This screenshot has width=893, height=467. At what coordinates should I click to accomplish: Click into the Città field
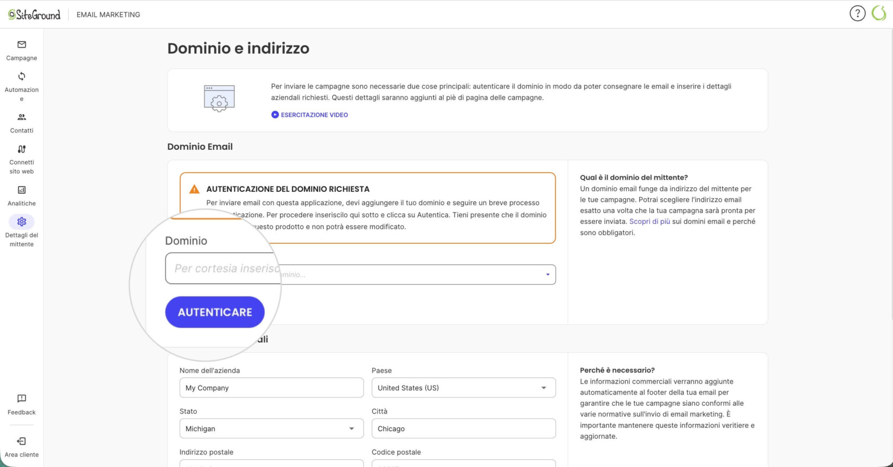(x=464, y=428)
